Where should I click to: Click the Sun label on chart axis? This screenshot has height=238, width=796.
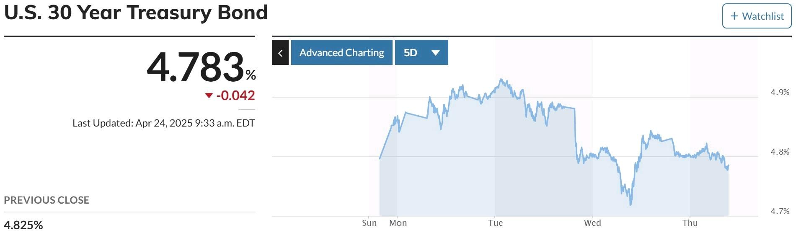[369, 223]
